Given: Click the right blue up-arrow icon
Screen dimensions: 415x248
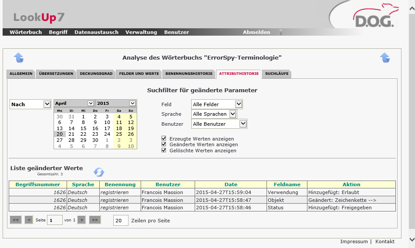Looking at the screenshot, I should tap(385, 57).
